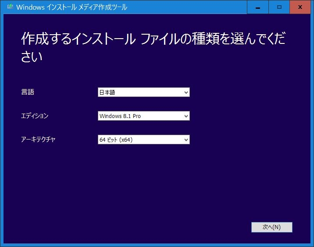
Task: Open the アーキテクチャ dropdown showing 64 ビット (x64)
Action: [x=143, y=140]
